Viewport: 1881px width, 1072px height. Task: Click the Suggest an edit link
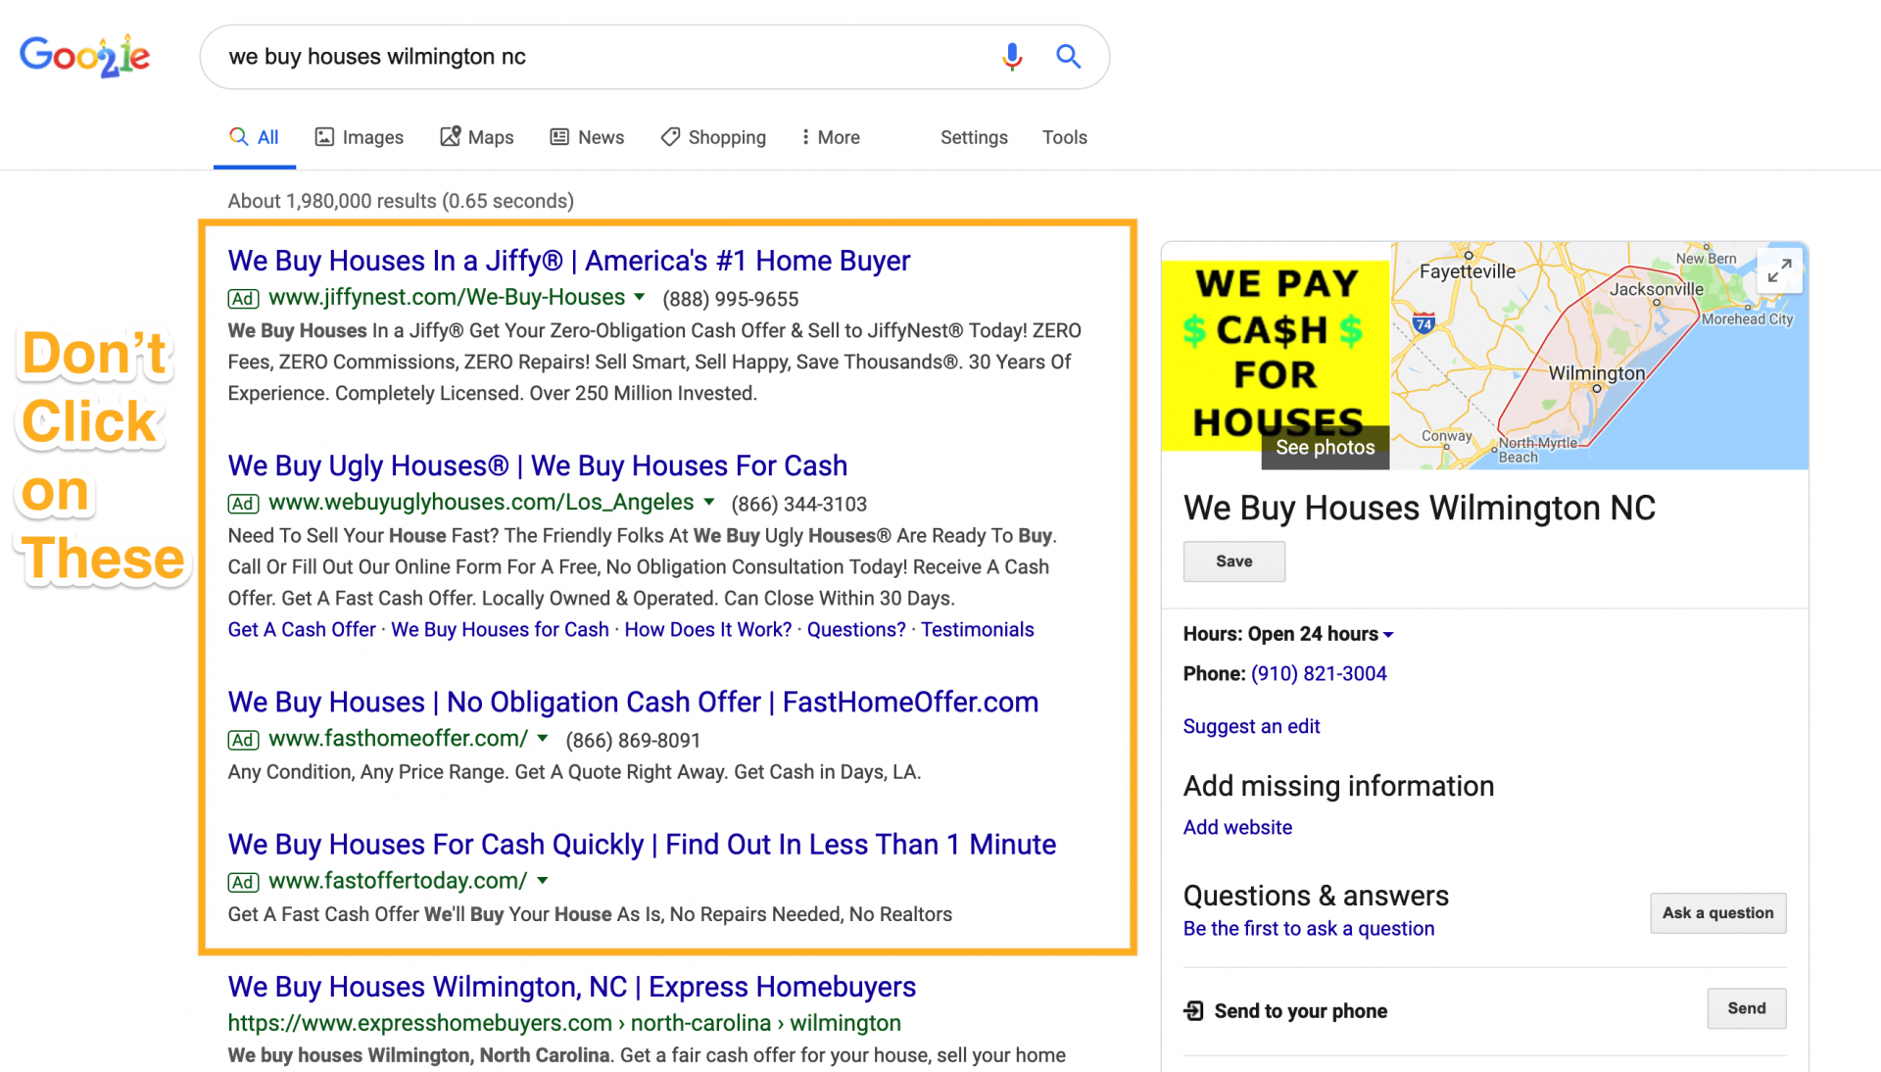pyautogui.click(x=1251, y=726)
